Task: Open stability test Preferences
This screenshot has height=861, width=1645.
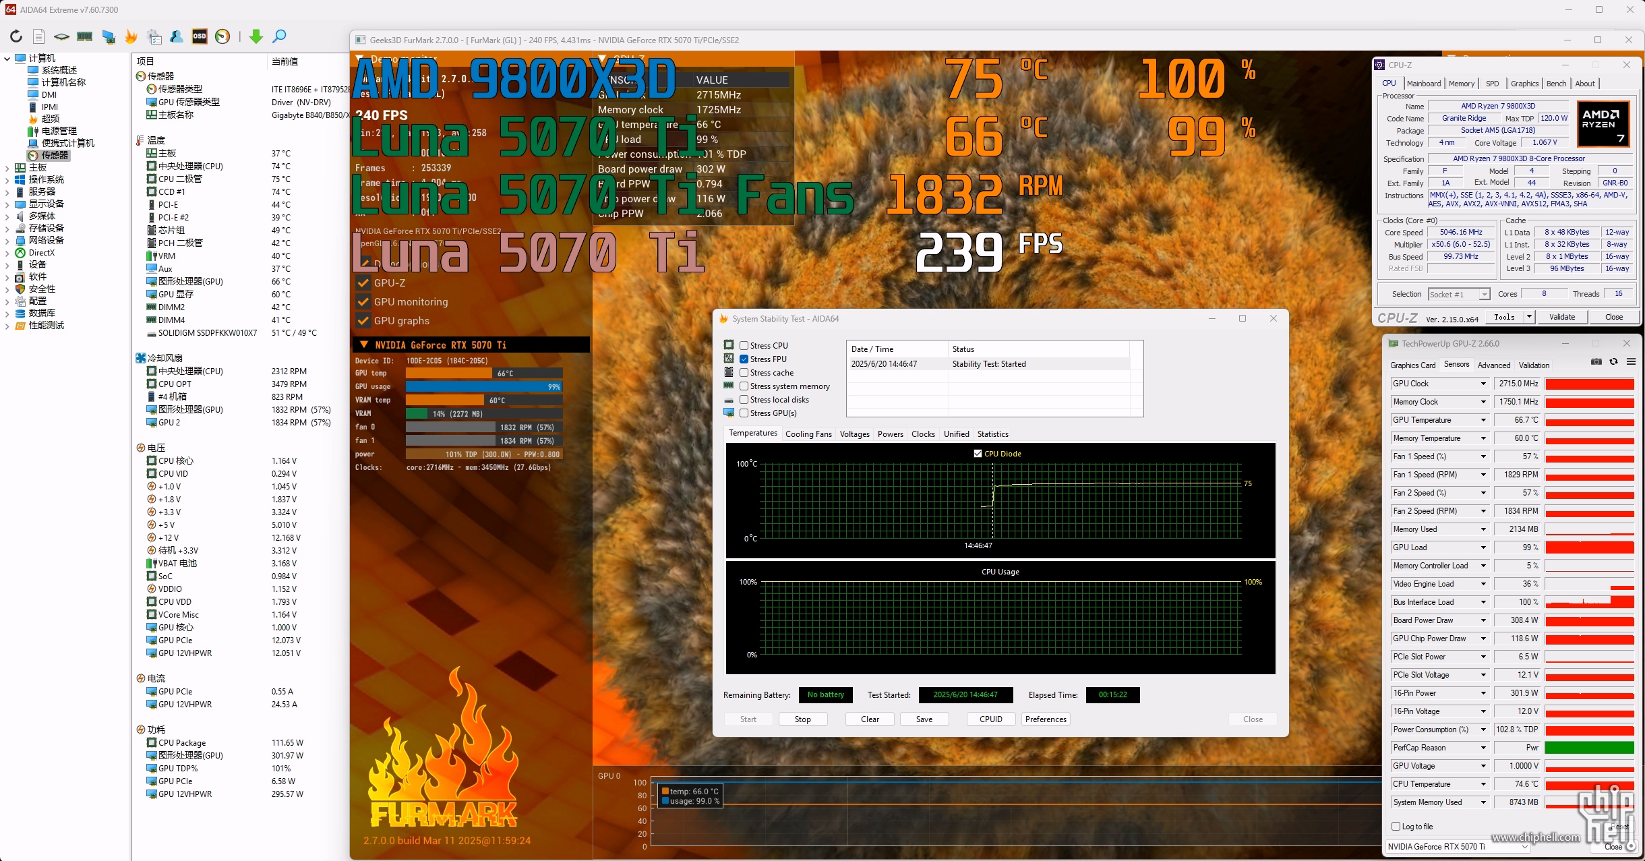Action: coord(1046,719)
